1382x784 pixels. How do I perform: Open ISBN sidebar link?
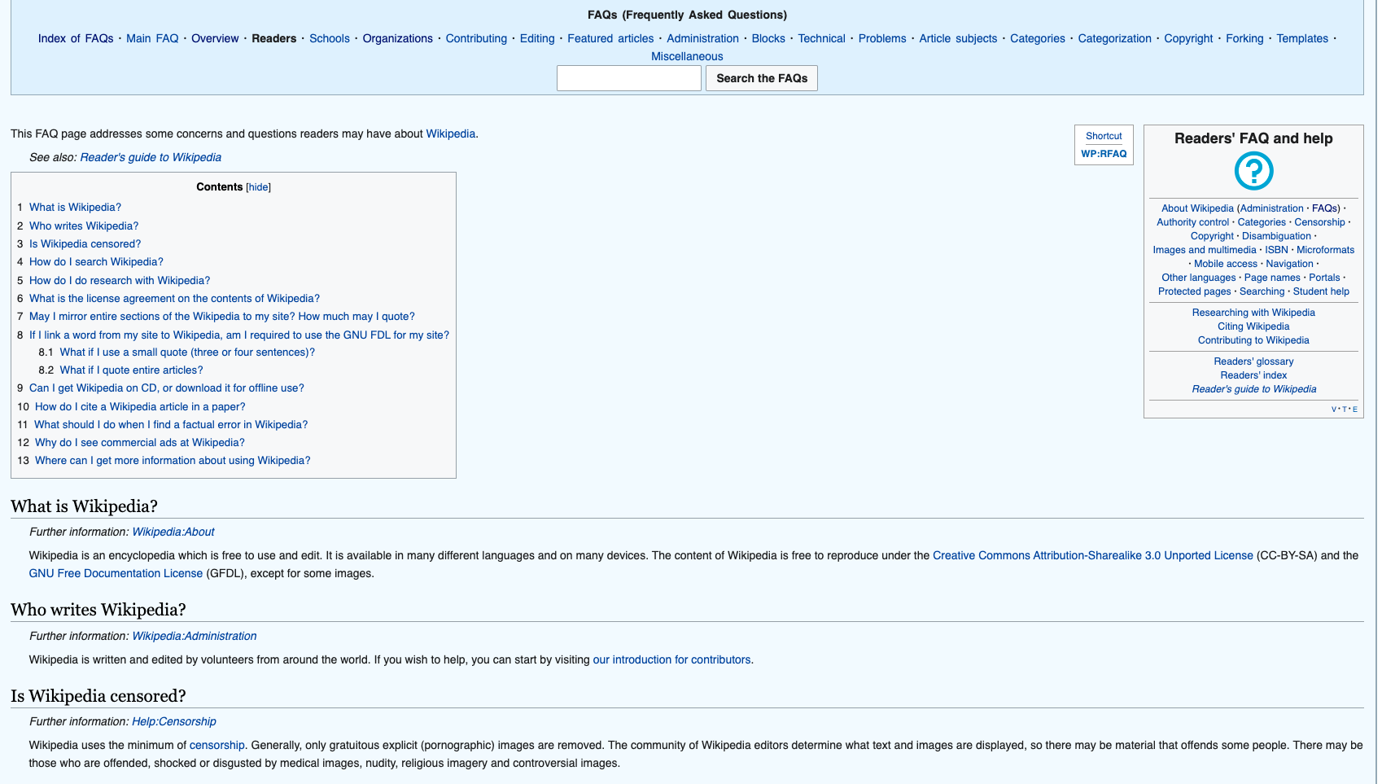click(1276, 250)
